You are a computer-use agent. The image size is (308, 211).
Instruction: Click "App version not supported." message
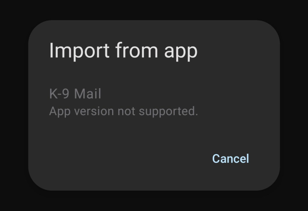click(123, 111)
